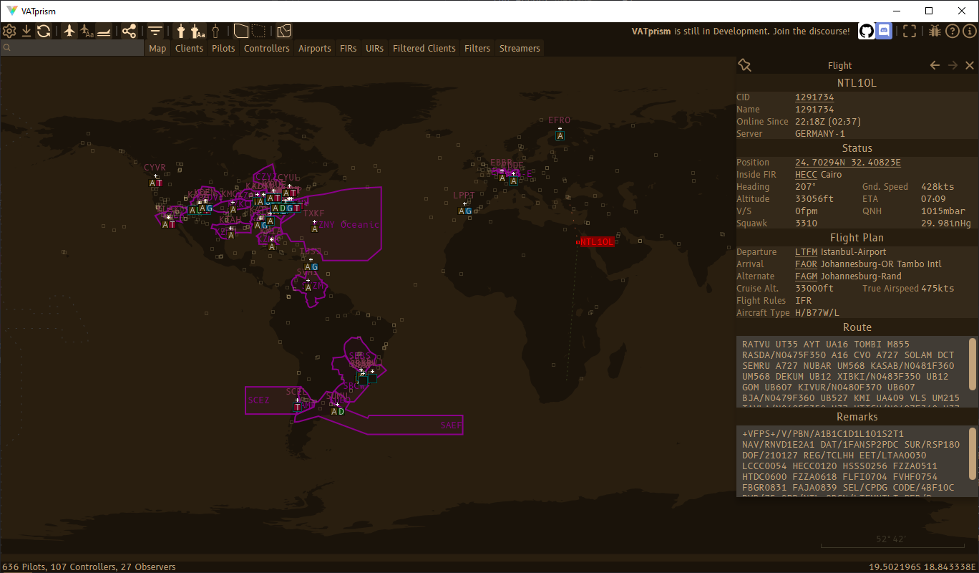
Task: Enter fullscreen with the brackets icon
Action: [x=909, y=31]
